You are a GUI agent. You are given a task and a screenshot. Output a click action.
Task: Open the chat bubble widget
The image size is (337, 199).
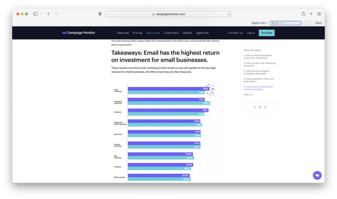(x=317, y=175)
